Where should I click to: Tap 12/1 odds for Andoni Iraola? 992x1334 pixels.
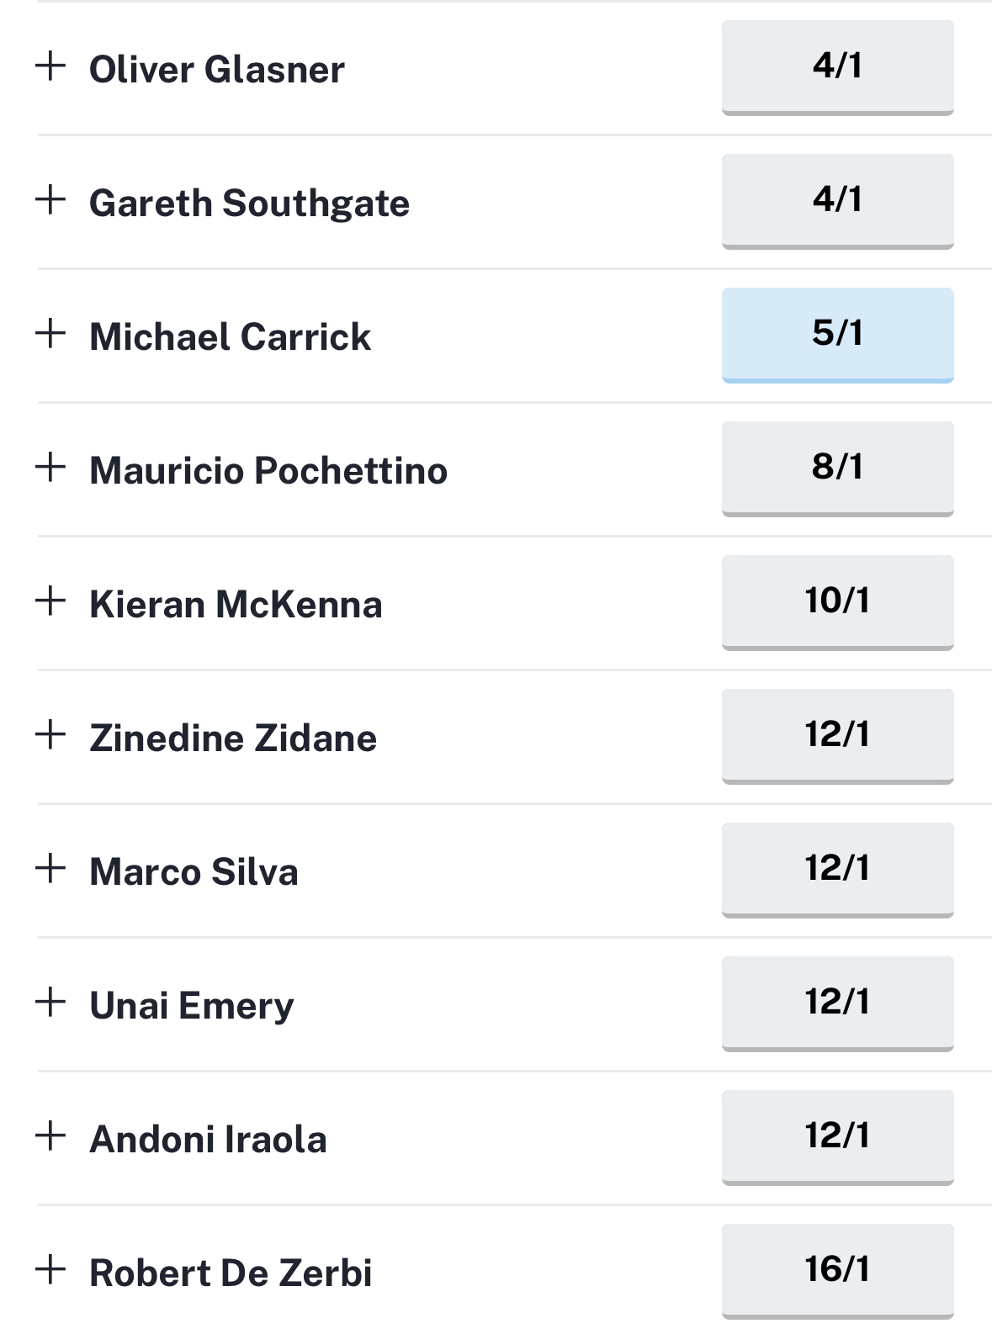(837, 1137)
